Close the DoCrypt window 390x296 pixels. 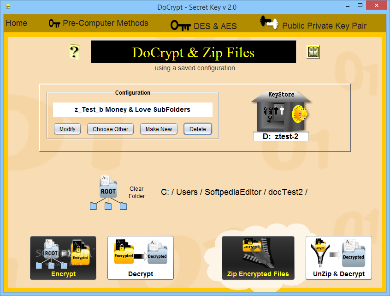coord(377,5)
